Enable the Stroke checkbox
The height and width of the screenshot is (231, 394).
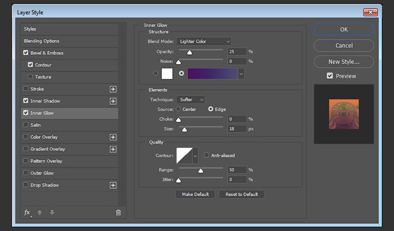(26, 88)
